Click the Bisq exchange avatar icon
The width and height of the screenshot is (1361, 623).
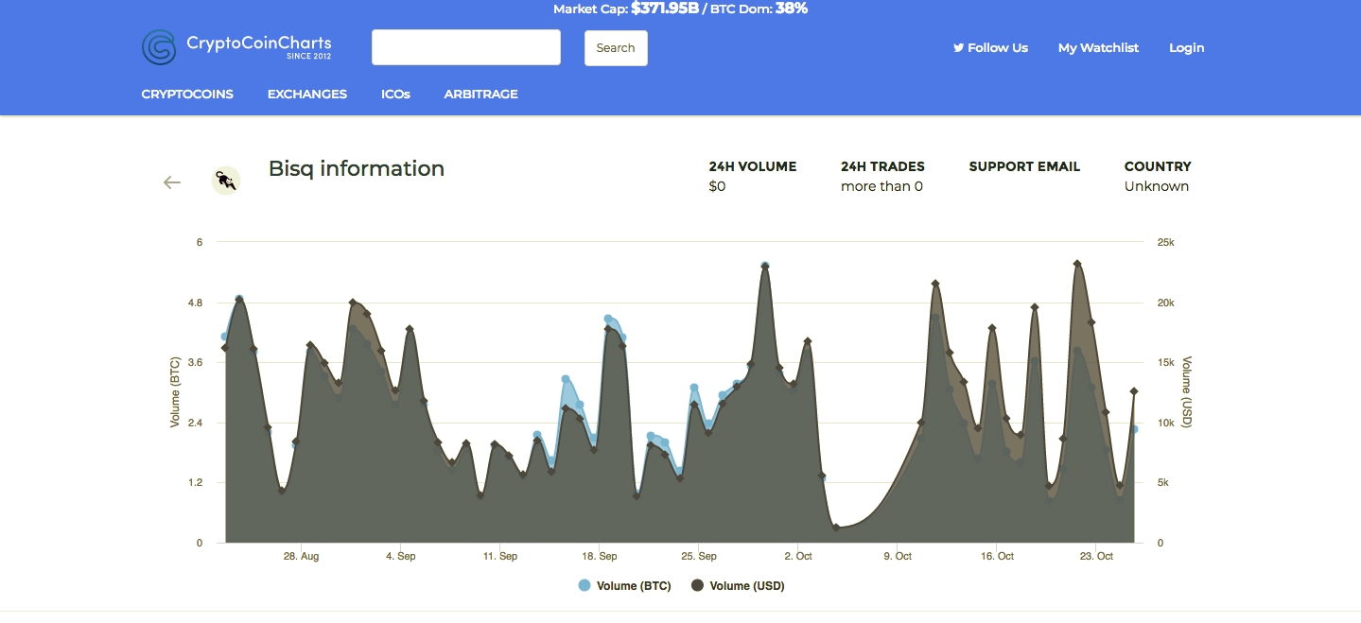(x=226, y=180)
